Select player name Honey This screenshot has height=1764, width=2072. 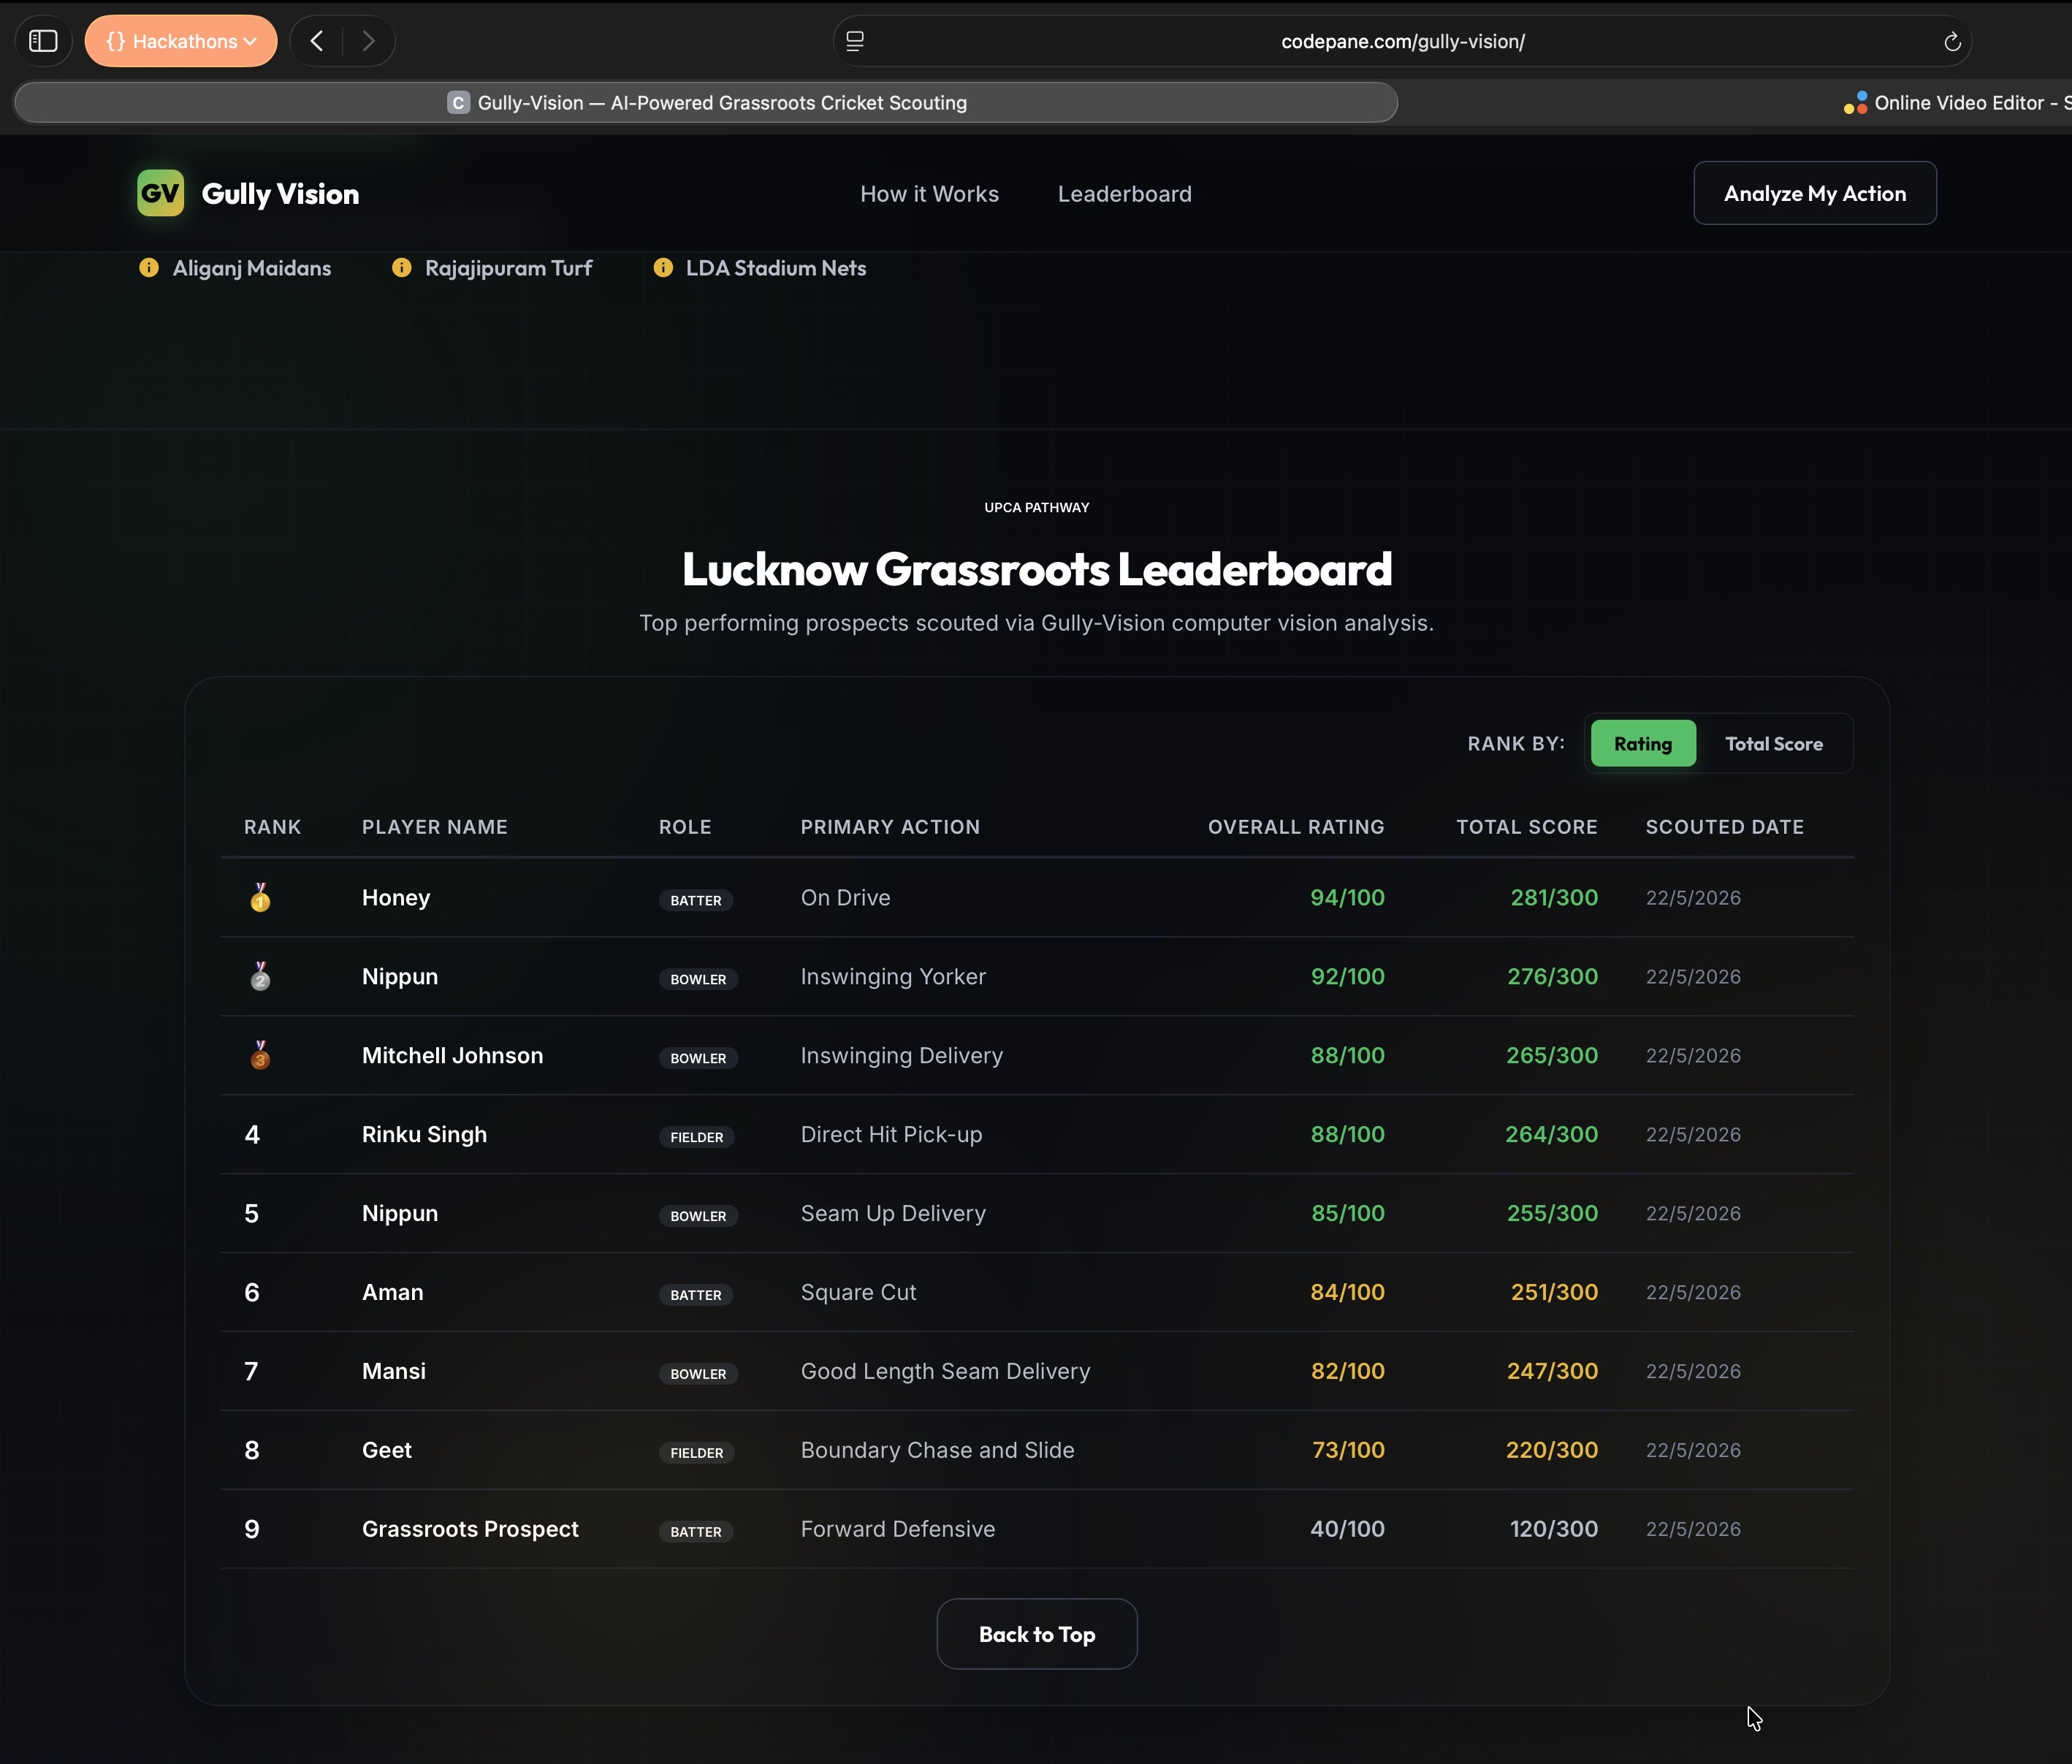pyautogui.click(x=396, y=898)
